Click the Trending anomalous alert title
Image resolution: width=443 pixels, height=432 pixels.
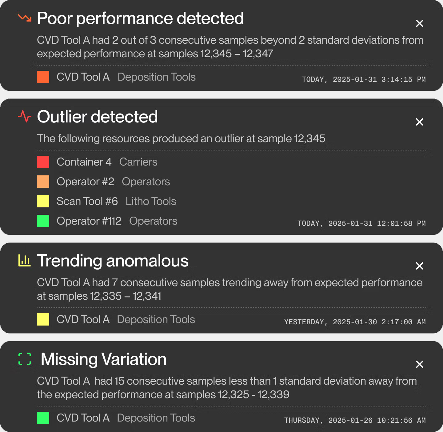(x=113, y=260)
